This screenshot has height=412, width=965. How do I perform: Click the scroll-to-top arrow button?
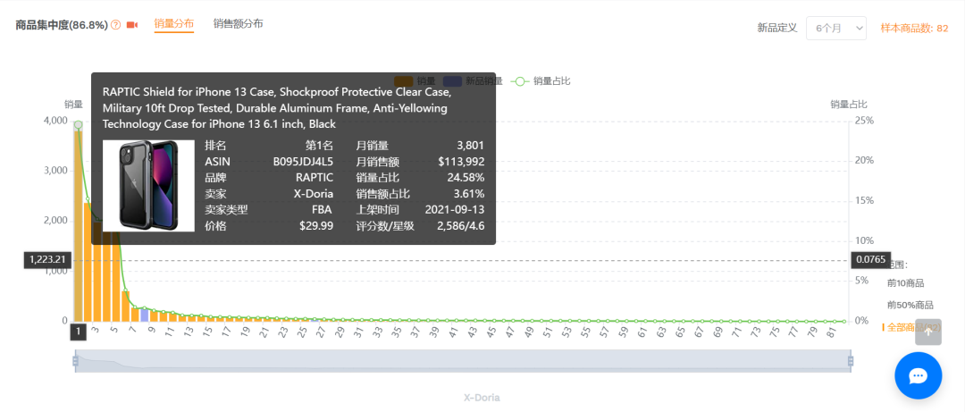928,332
